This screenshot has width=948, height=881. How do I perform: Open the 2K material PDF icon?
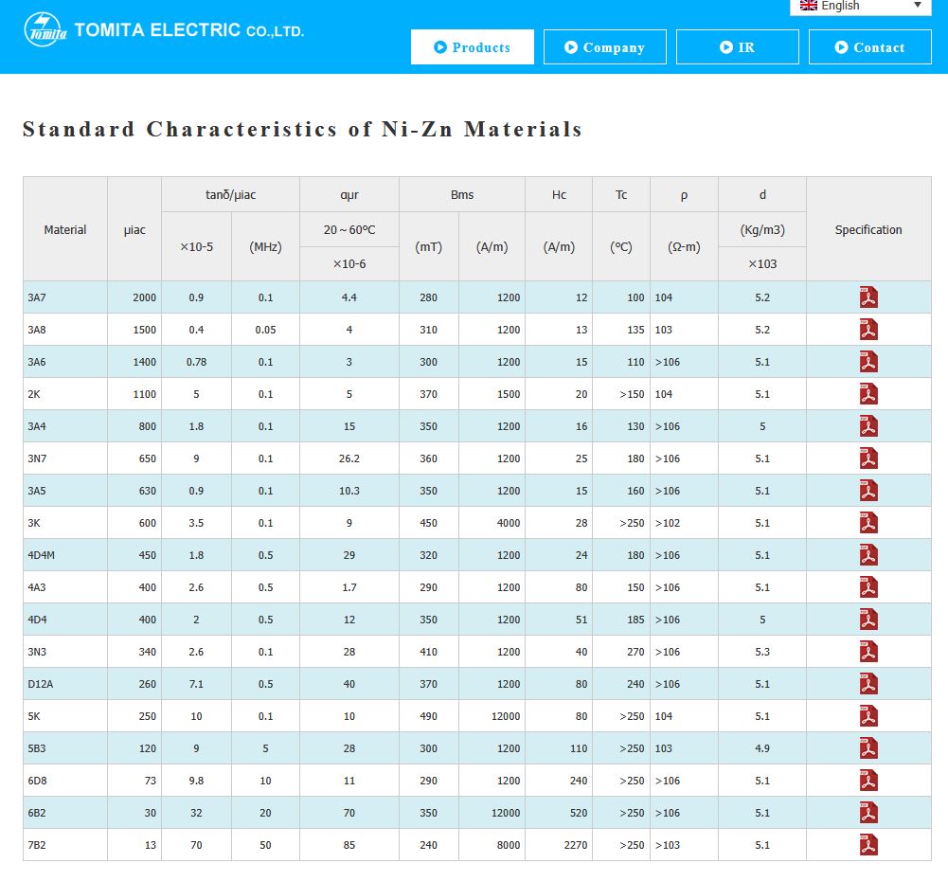pyautogui.click(x=868, y=394)
